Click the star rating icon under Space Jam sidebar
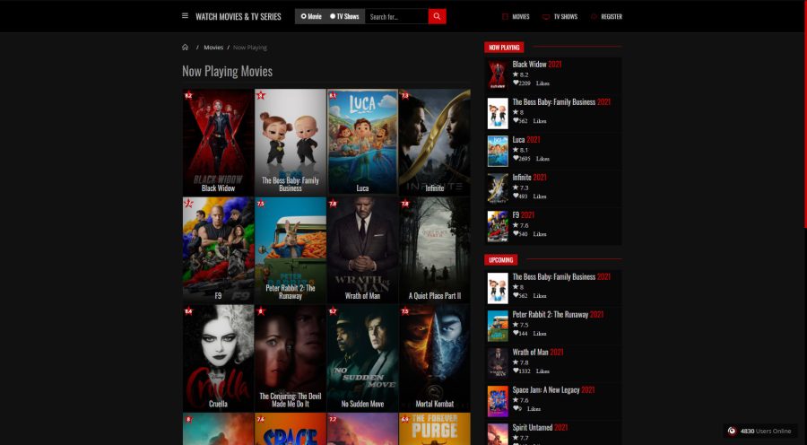807x445 pixels. click(x=516, y=400)
